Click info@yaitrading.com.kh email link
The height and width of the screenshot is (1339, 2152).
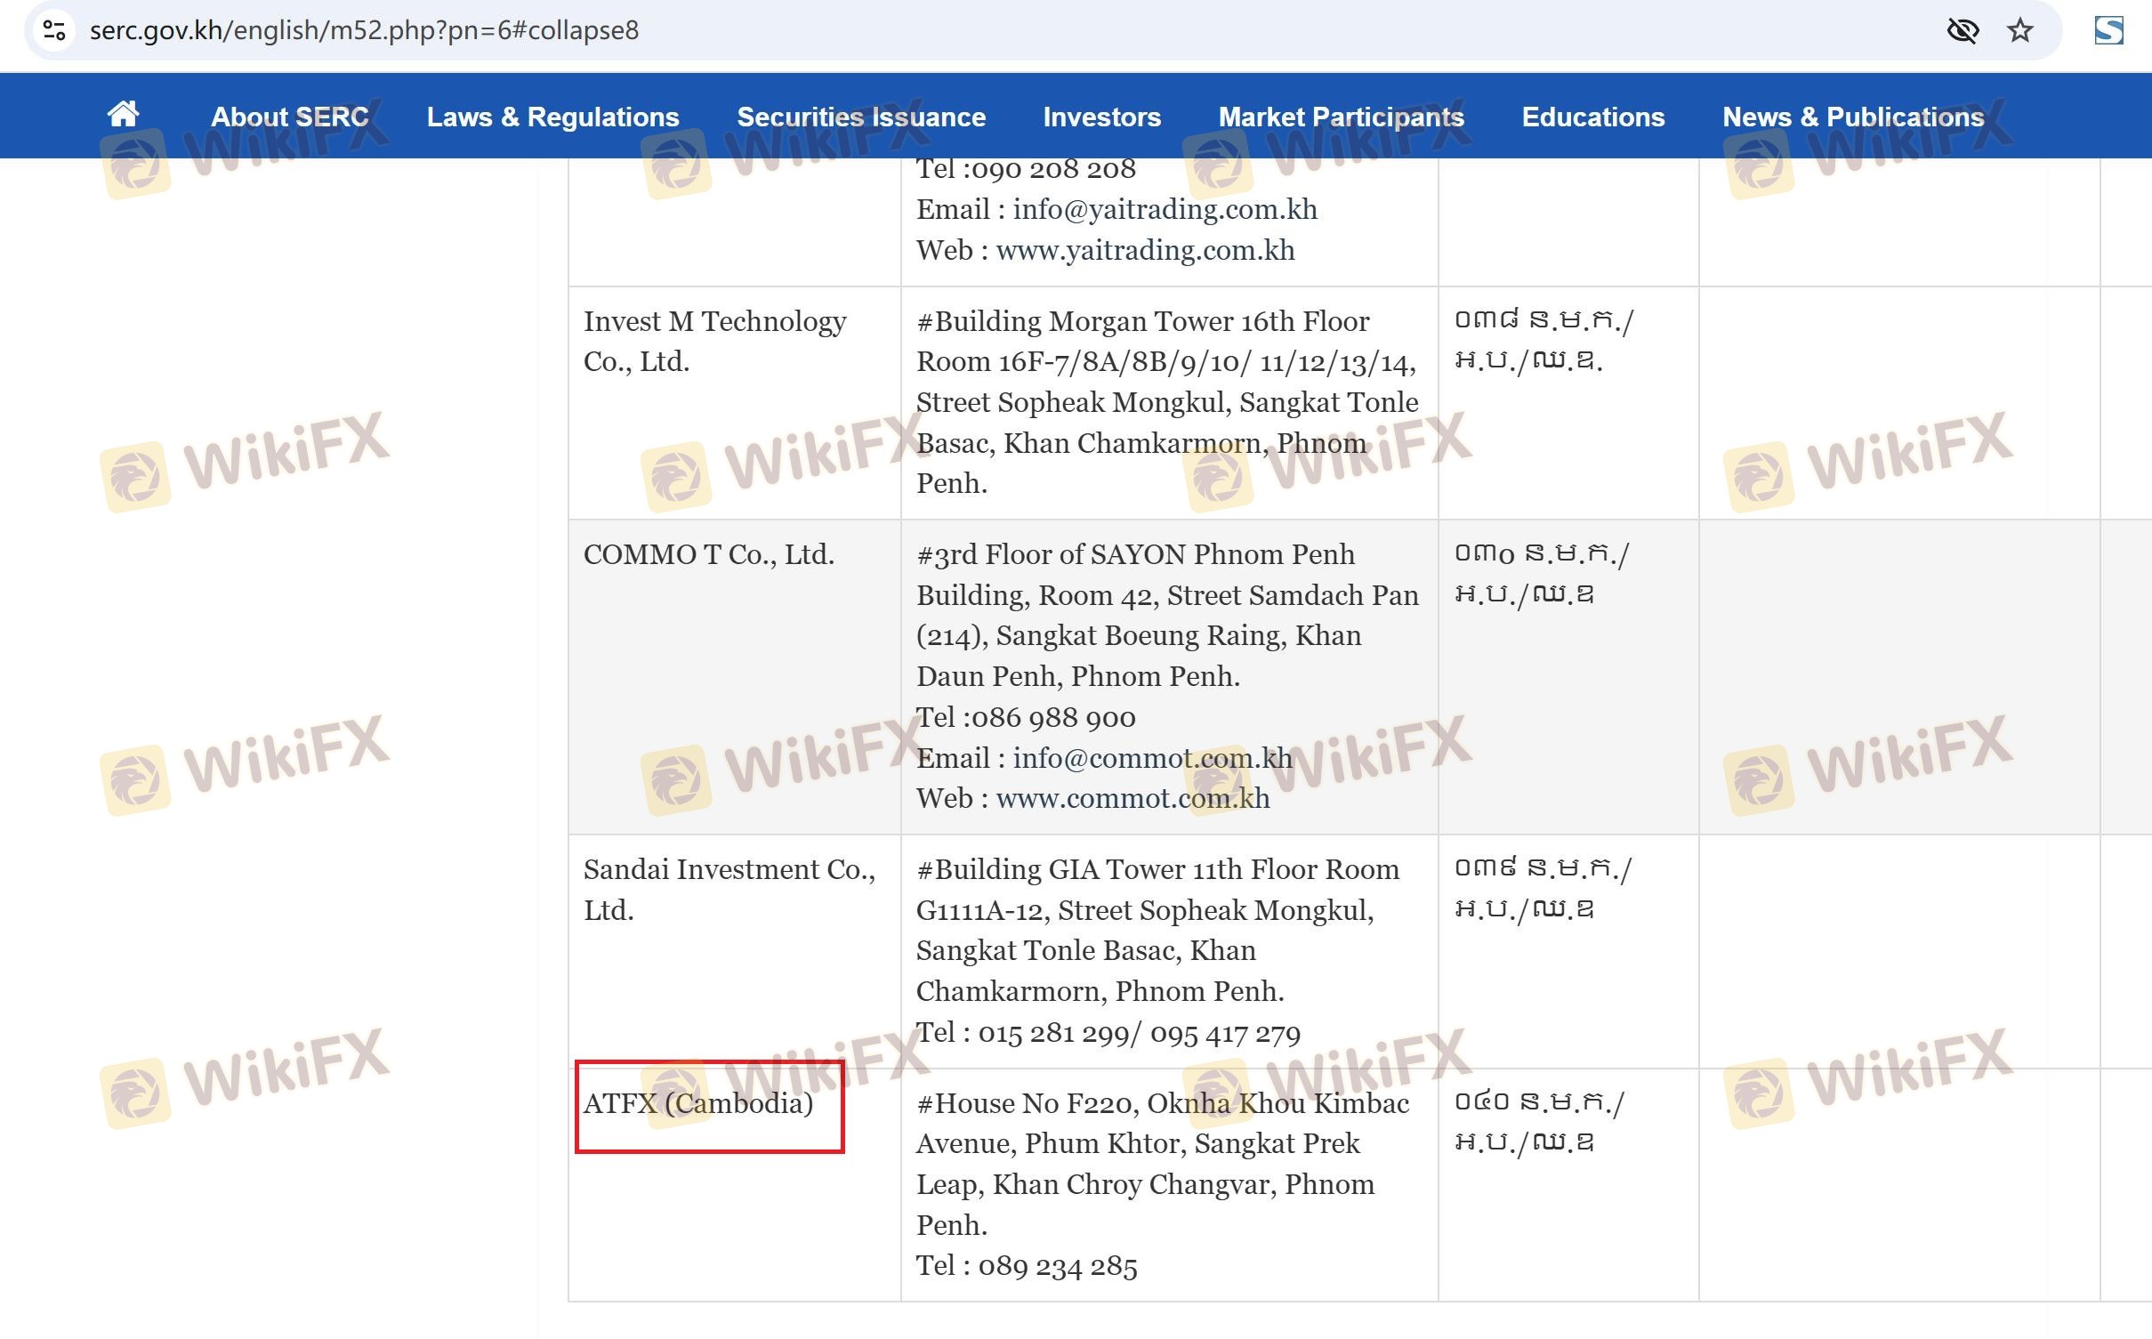pos(1165,209)
